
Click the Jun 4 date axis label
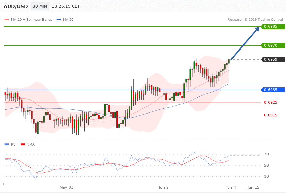[x=231, y=187]
